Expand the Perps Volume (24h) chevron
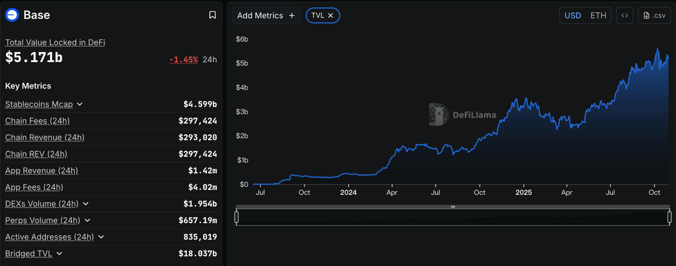676x266 pixels. (x=87, y=220)
